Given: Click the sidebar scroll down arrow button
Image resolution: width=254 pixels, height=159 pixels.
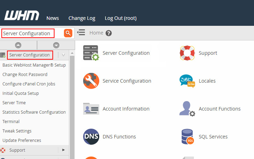Looking at the screenshot, I should (x=56, y=45).
